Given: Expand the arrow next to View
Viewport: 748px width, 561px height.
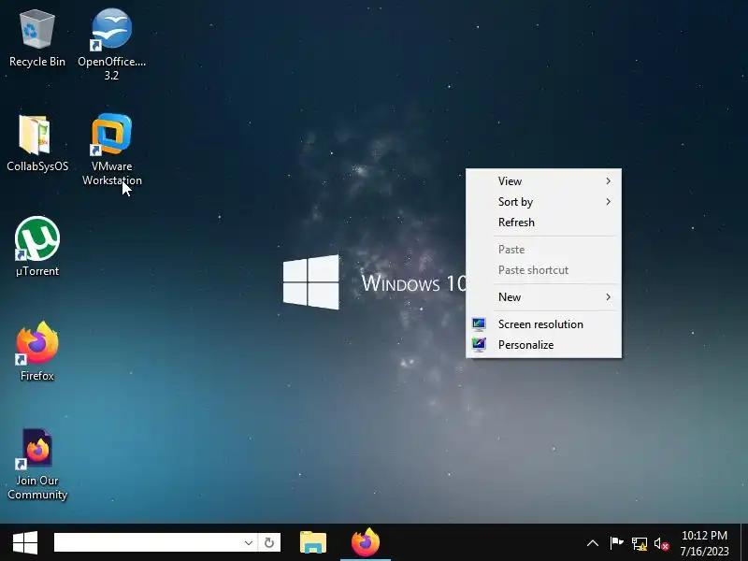Looking at the screenshot, I should point(609,181).
